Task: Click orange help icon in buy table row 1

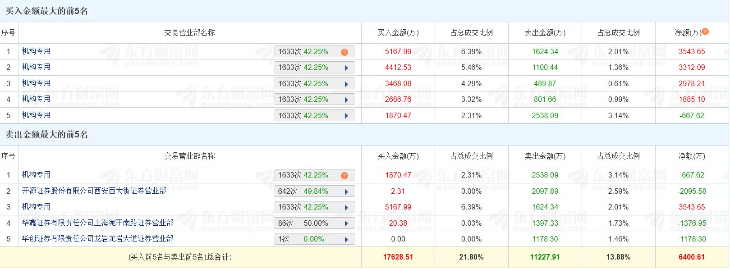Action: (x=344, y=52)
